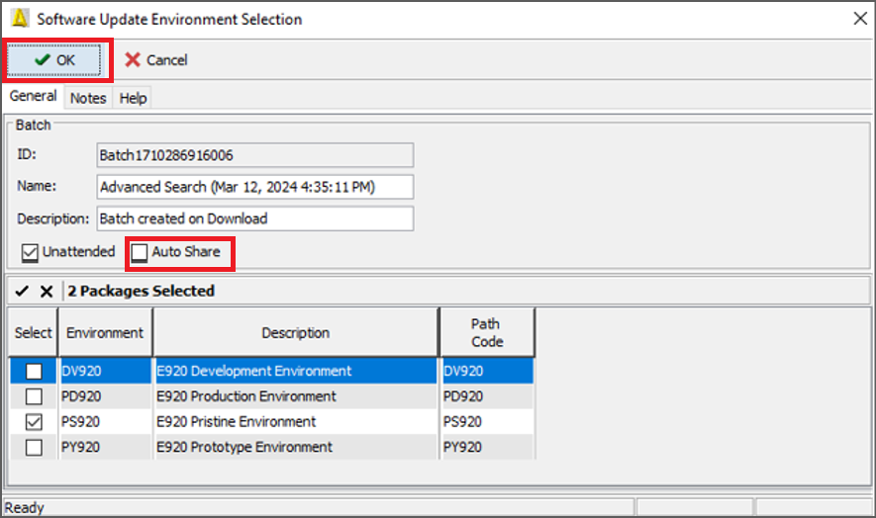The height and width of the screenshot is (518, 876).
Task: Tick the checkbox for DV920 environment
Action: click(x=34, y=371)
